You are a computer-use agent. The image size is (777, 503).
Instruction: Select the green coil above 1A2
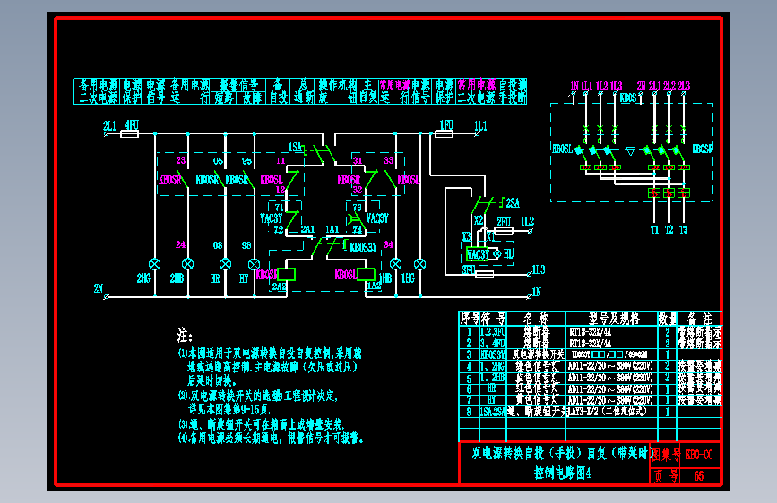tap(366, 274)
